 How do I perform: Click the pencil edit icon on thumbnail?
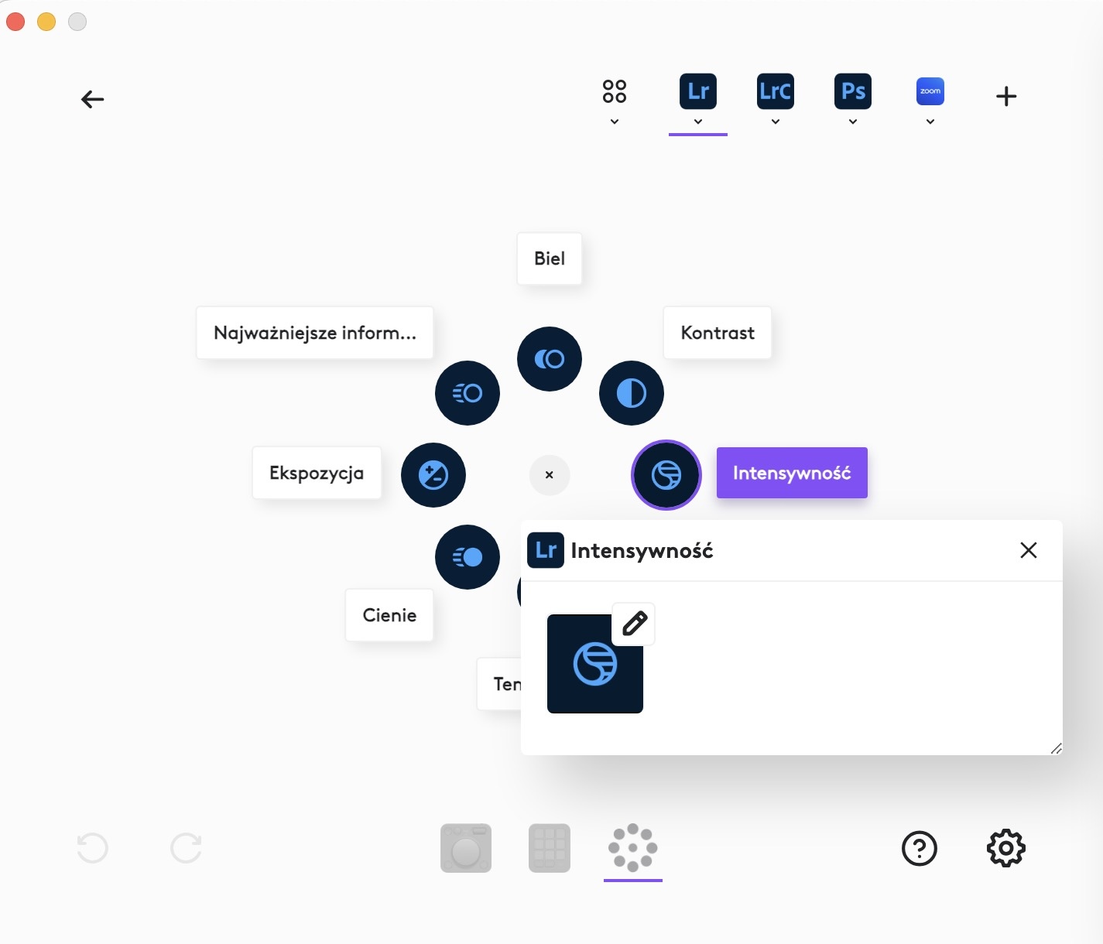point(634,624)
